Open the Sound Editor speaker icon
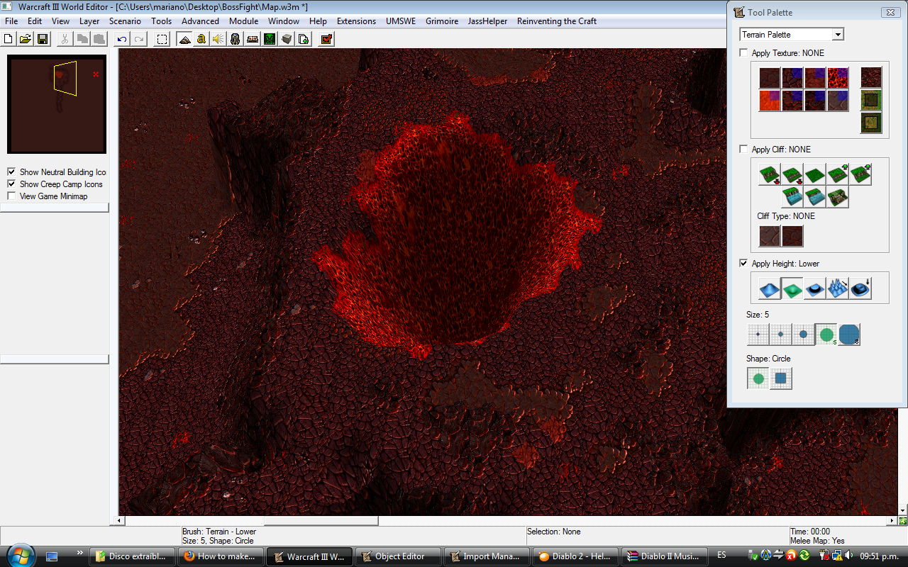The width and height of the screenshot is (908, 567). tap(218, 39)
